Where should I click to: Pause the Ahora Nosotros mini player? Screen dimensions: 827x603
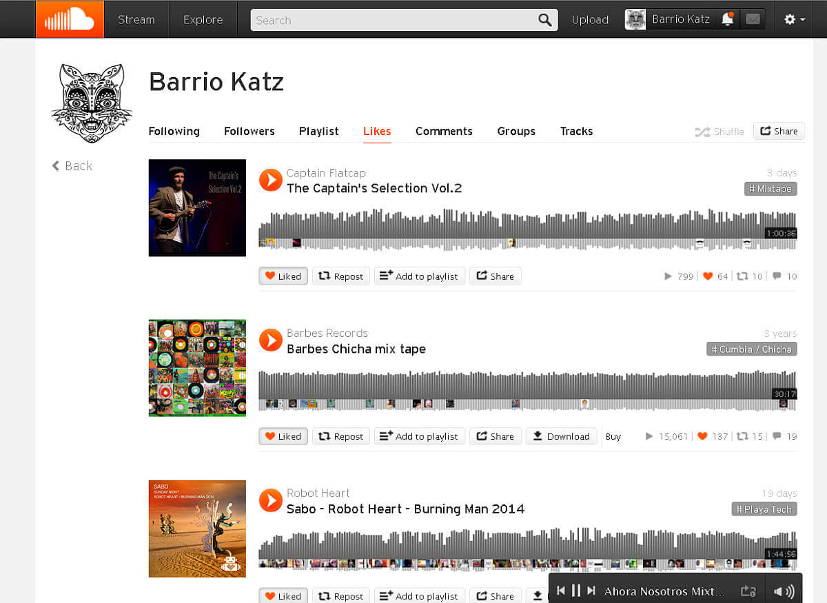tap(576, 591)
